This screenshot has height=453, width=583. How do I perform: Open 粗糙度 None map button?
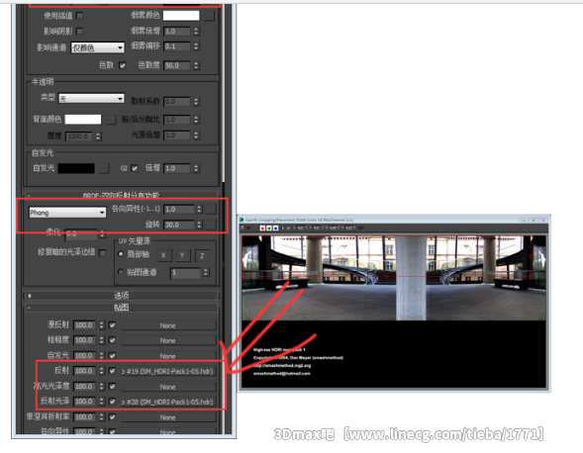click(168, 340)
